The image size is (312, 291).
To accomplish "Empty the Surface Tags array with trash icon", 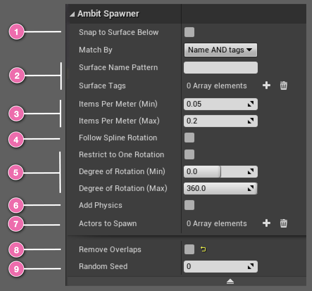I will 284,86.
